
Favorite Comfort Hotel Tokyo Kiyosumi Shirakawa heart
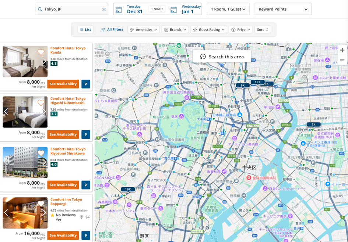[x=41, y=153]
